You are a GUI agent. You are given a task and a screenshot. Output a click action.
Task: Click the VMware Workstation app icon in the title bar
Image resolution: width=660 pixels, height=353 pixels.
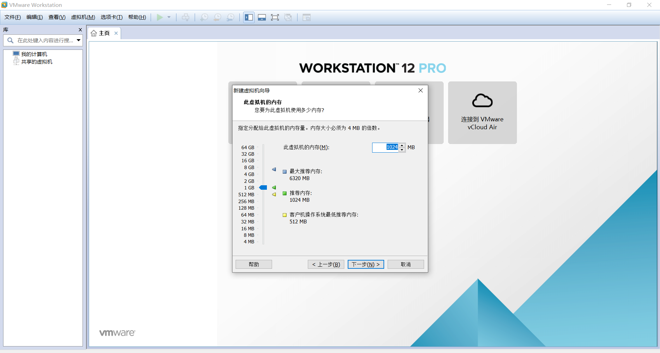pos(4,5)
